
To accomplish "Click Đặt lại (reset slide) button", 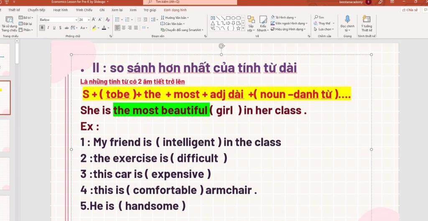I will (25, 24).
